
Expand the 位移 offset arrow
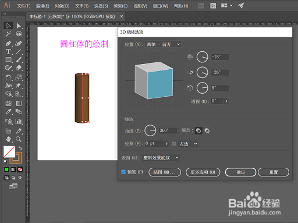click(x=166, y=144)
